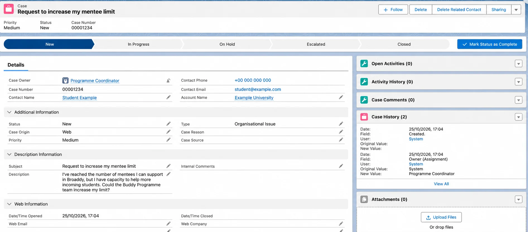Edit the Status field pencil icon
Screen dimensions: 528x232
(168, 124)
